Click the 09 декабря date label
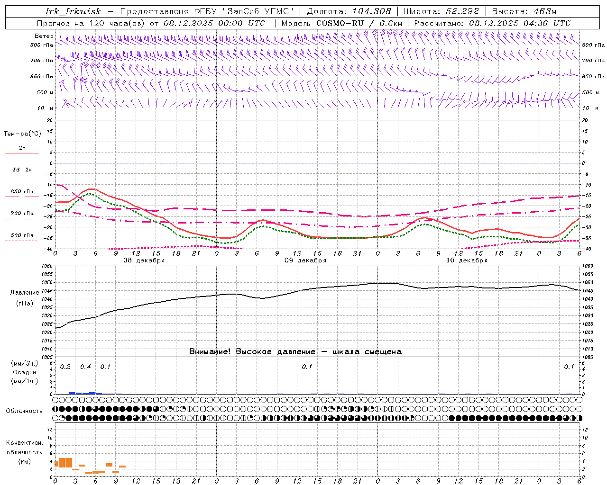 tap(305, 260)
